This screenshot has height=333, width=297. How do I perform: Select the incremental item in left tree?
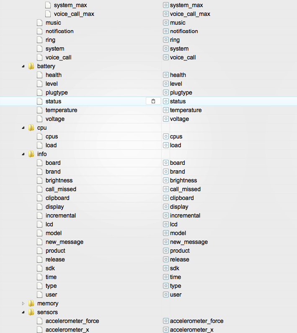[x=61, y=215]
